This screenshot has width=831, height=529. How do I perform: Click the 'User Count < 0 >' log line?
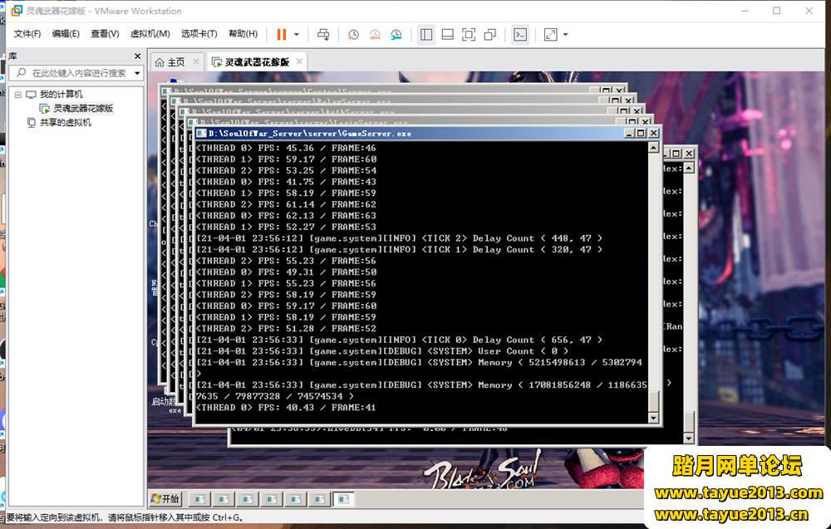tap(382, 351)
